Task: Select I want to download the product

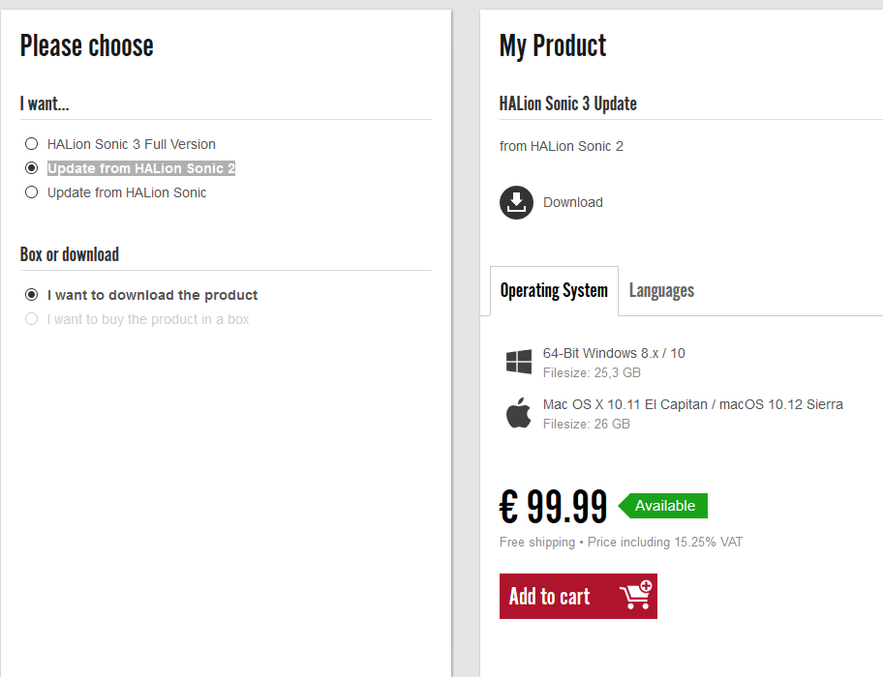Action: [x=32, y=295]
